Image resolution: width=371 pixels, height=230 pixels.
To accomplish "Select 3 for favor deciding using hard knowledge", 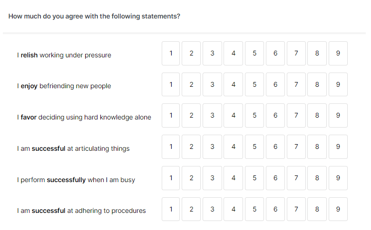I will click(x=212, y=115).
